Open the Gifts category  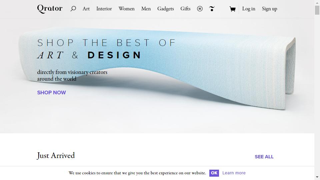pos(185,9)
